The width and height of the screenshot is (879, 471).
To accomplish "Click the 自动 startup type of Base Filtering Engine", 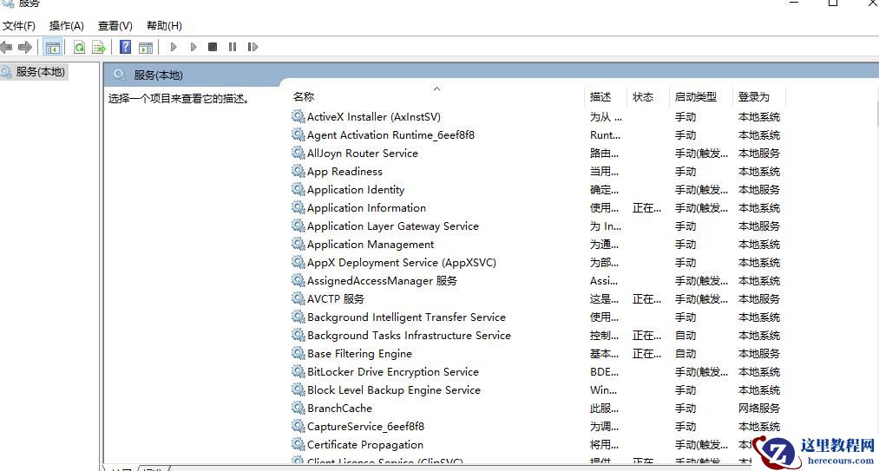I will 685,354.
